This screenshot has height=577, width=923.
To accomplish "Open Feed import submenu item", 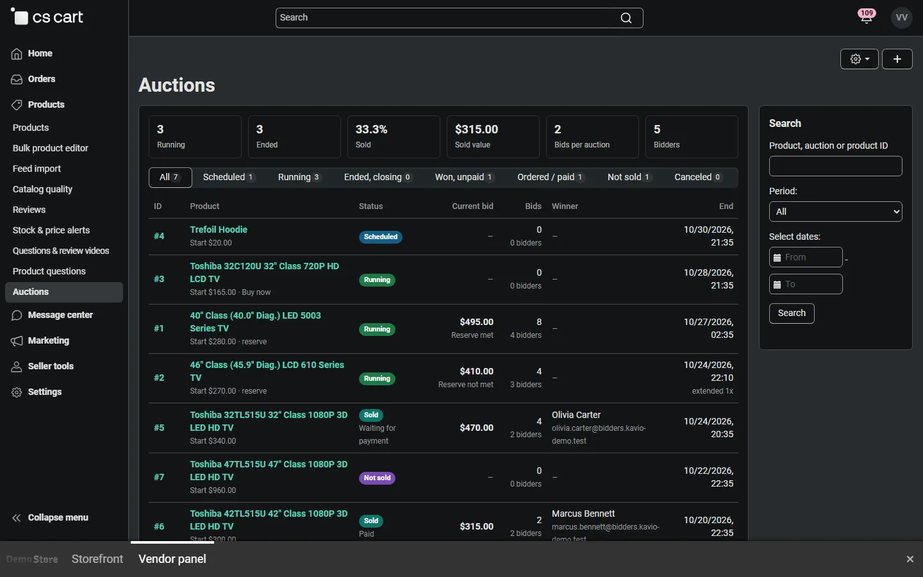I will tap(37, 169).
